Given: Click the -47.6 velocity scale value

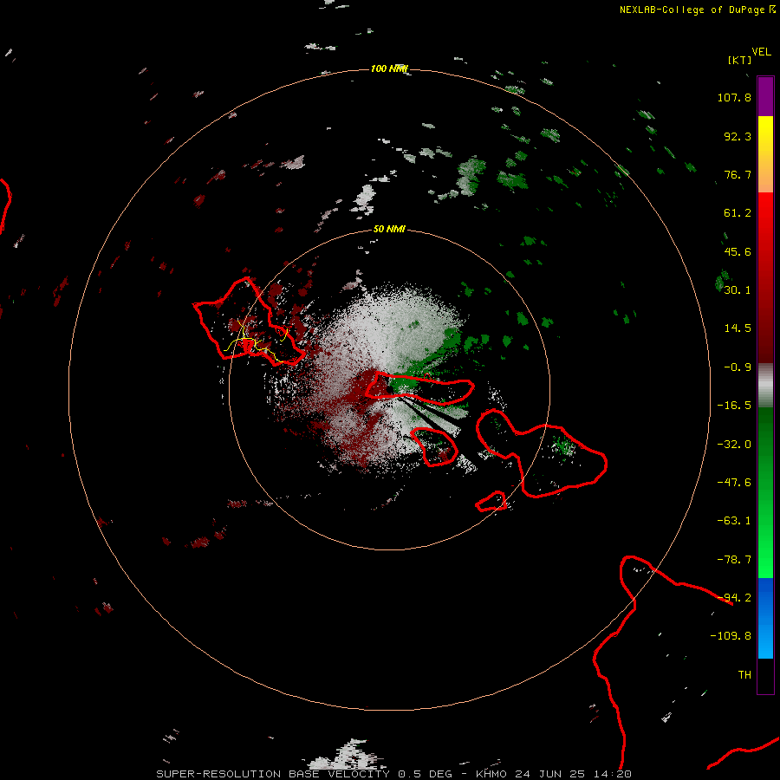Looking at the screenshot, I should [x=734, y=483].
